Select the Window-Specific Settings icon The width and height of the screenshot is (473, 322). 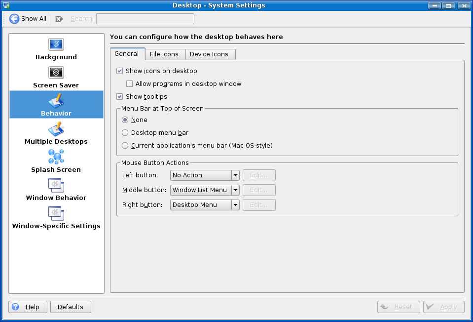tap(56, 213)
